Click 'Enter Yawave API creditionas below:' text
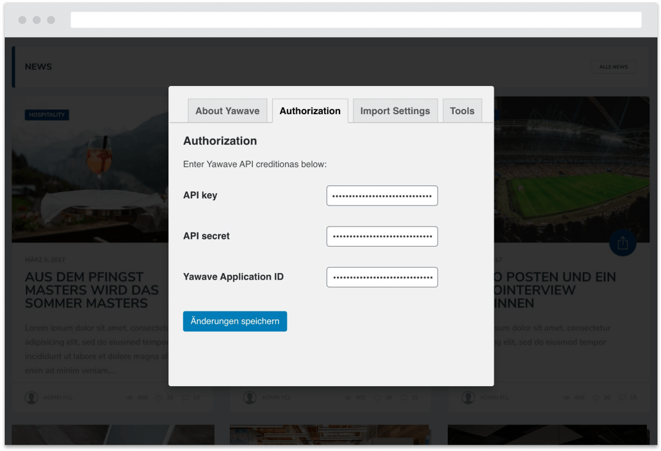 [255, 164]
